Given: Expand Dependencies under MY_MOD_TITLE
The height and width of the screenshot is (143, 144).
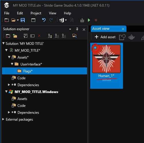Looking at the screenshot, I should (x=9, y=85).
